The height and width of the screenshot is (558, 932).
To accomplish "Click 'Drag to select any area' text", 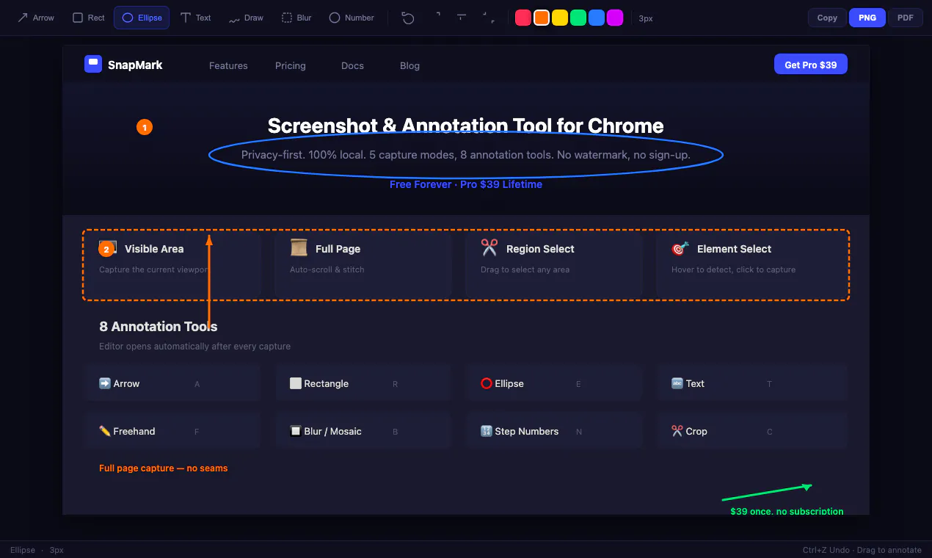I will 525,269.
